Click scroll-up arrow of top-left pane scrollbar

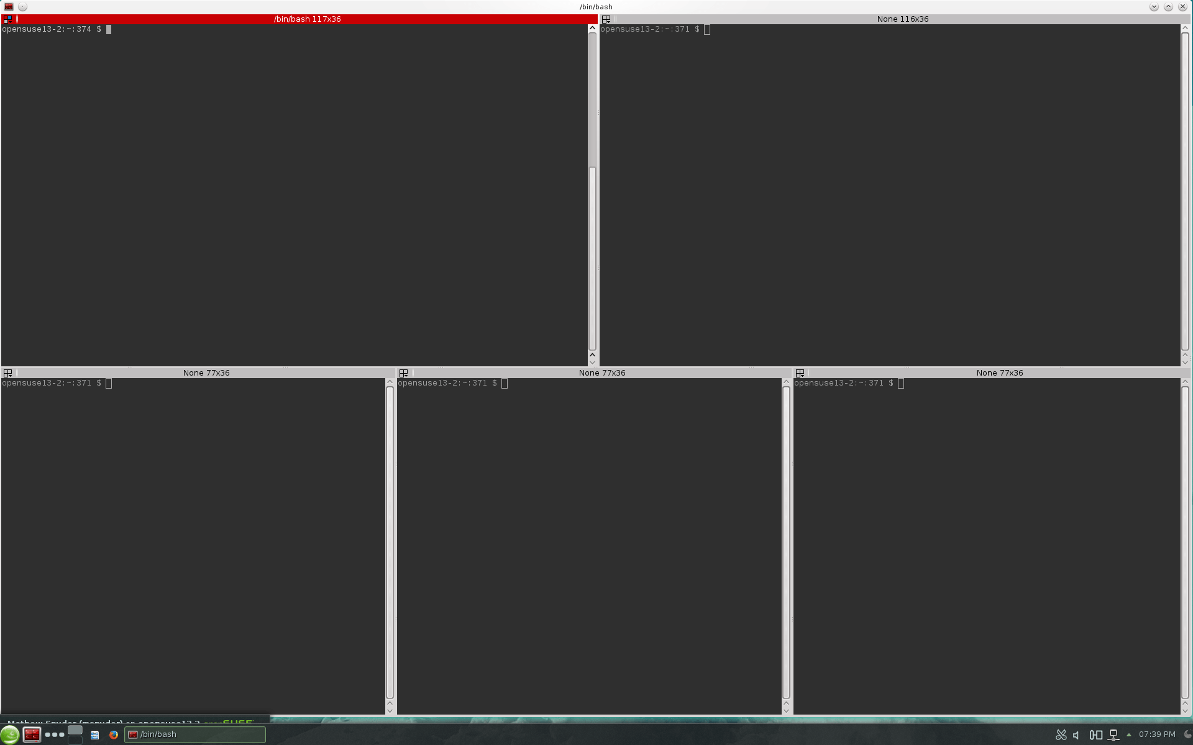(x=592, y=28)
